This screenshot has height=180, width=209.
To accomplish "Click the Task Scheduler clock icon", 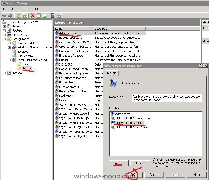I will [x=14, y=43].
